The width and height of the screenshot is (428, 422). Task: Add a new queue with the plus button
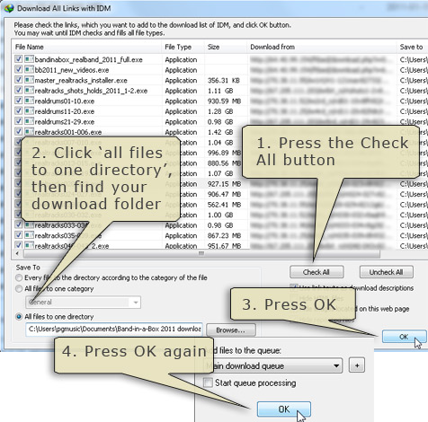pos(357,365)
